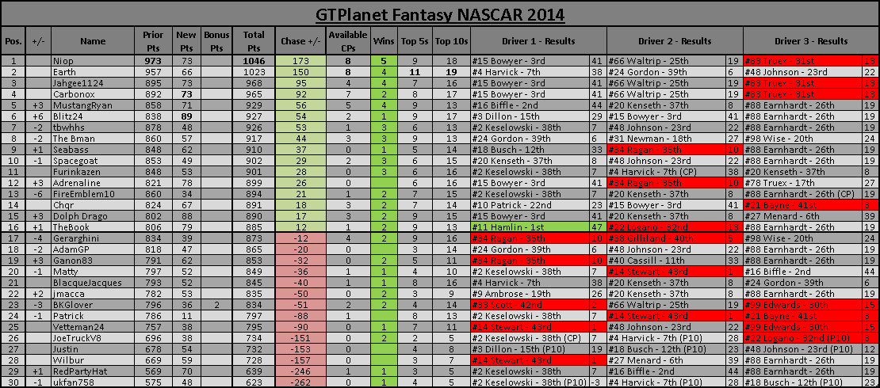Screen dimensions: 880x388
Task: Click the name 'MustangRyan'
Action: tap(93, 105)
